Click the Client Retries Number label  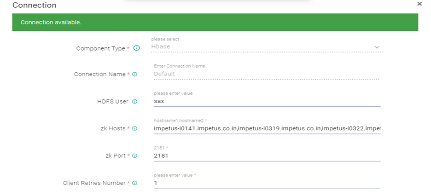tap(94, 183)
